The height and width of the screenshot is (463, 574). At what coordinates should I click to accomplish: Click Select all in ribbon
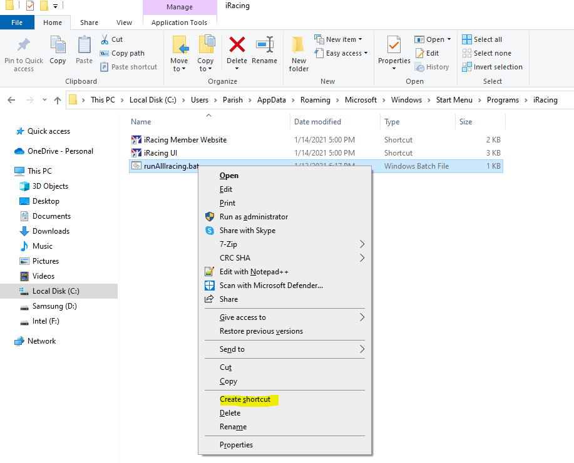point(482,39)
